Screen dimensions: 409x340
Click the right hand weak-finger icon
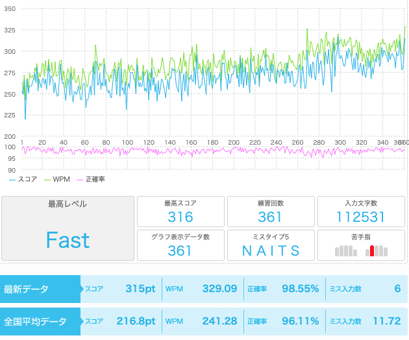[377, 251]
